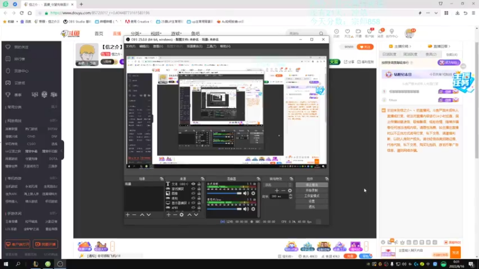Lock the APEX source
The image size is (479, 269).
[x=199, y=207]
